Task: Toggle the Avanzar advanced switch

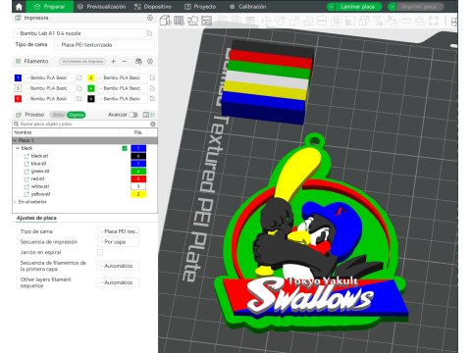Action: click(x=133, y=115)
